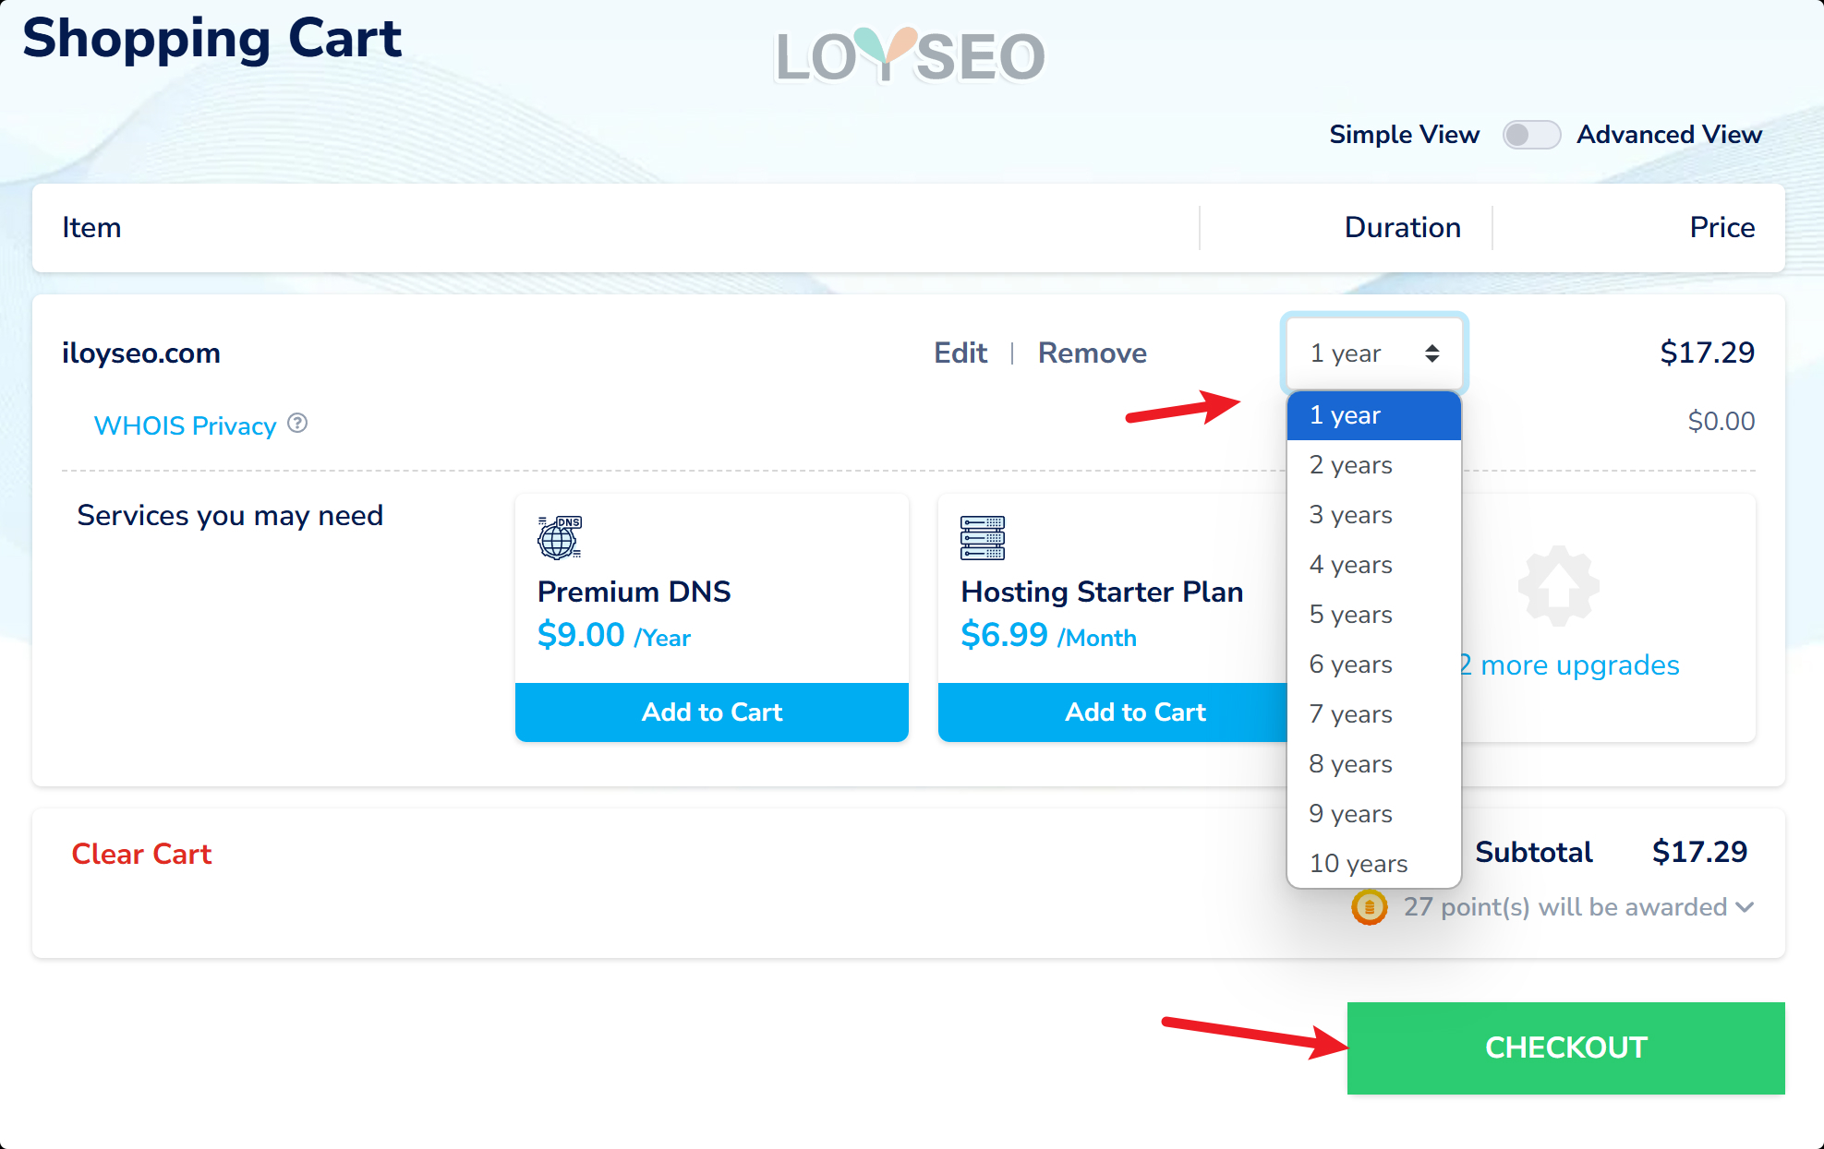The width and height of the screenshot is (1824, 1149).
Task: Edit the iloyseo.com cart item
Action: pos(960,353)
